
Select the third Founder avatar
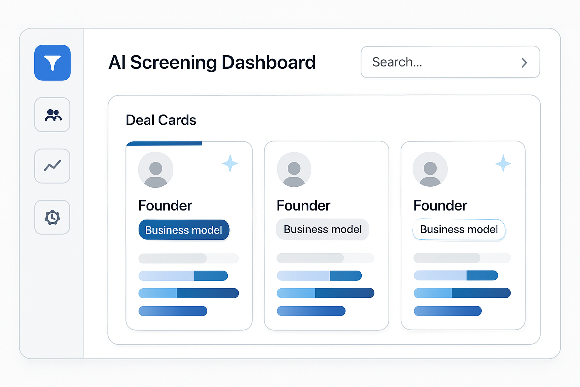tap(430, 169)
